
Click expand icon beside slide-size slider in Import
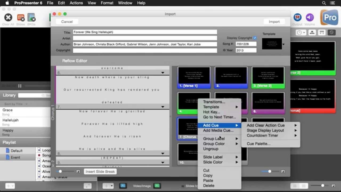point(283,171)
